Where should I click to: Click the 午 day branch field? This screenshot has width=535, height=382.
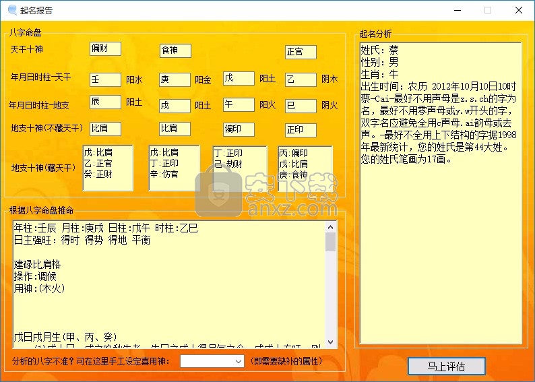(x=239, y=104)
